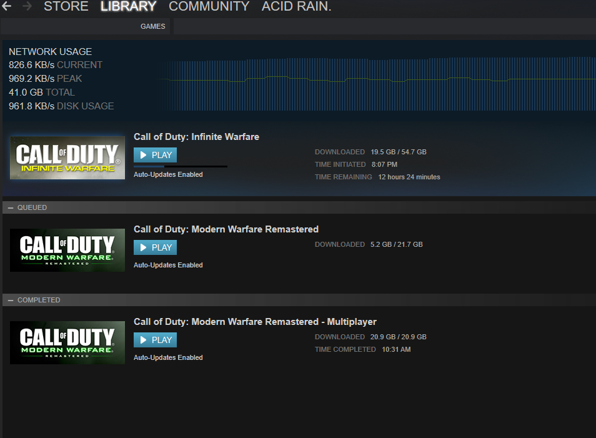Open completed Modern Warfare Remastered Multiplayer thumbnail

[67, 342]
